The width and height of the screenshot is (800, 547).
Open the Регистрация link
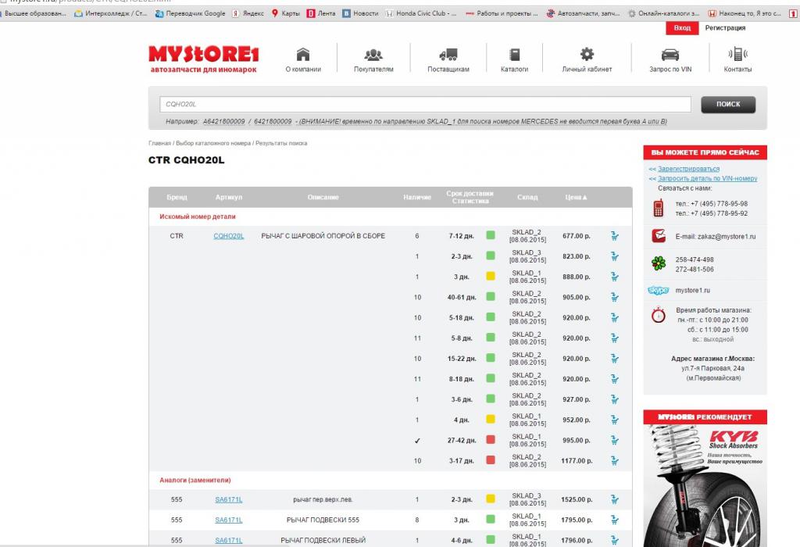725,28
